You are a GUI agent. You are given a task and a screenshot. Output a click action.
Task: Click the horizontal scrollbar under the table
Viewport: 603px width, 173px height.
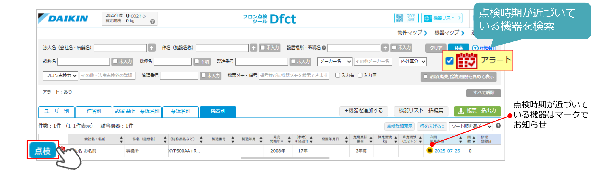coord(285,158)
